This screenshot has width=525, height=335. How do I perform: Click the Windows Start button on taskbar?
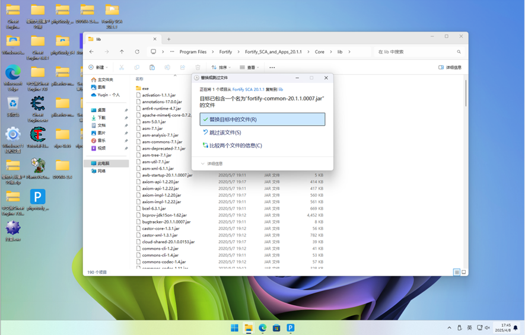tap(235, 328)
